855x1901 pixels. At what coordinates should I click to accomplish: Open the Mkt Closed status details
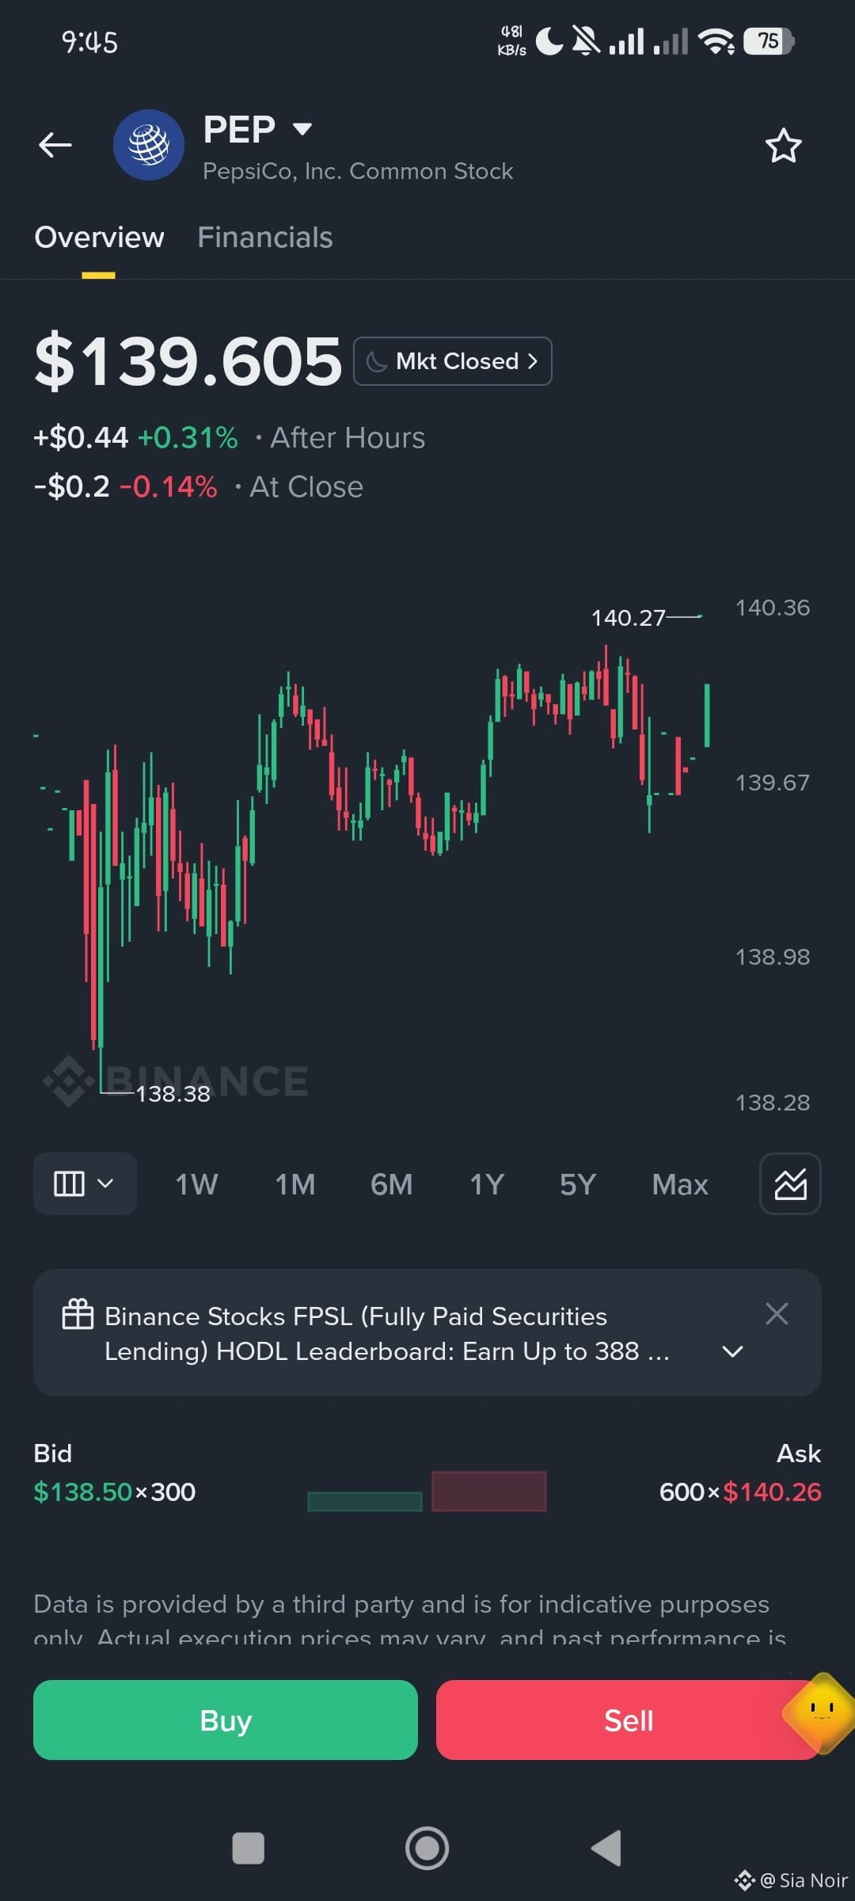coord(453,361)
